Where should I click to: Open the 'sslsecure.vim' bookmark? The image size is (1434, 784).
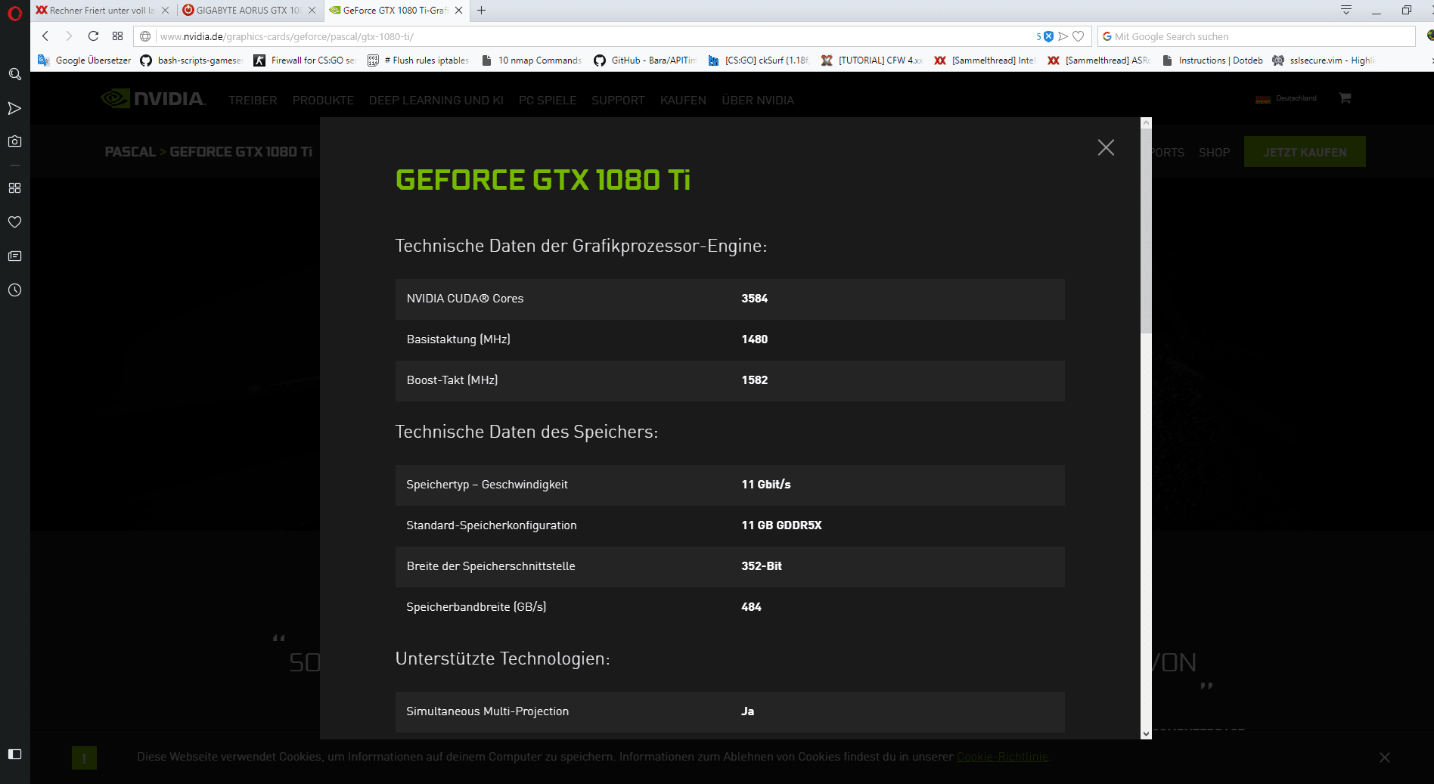(1324, 60)
